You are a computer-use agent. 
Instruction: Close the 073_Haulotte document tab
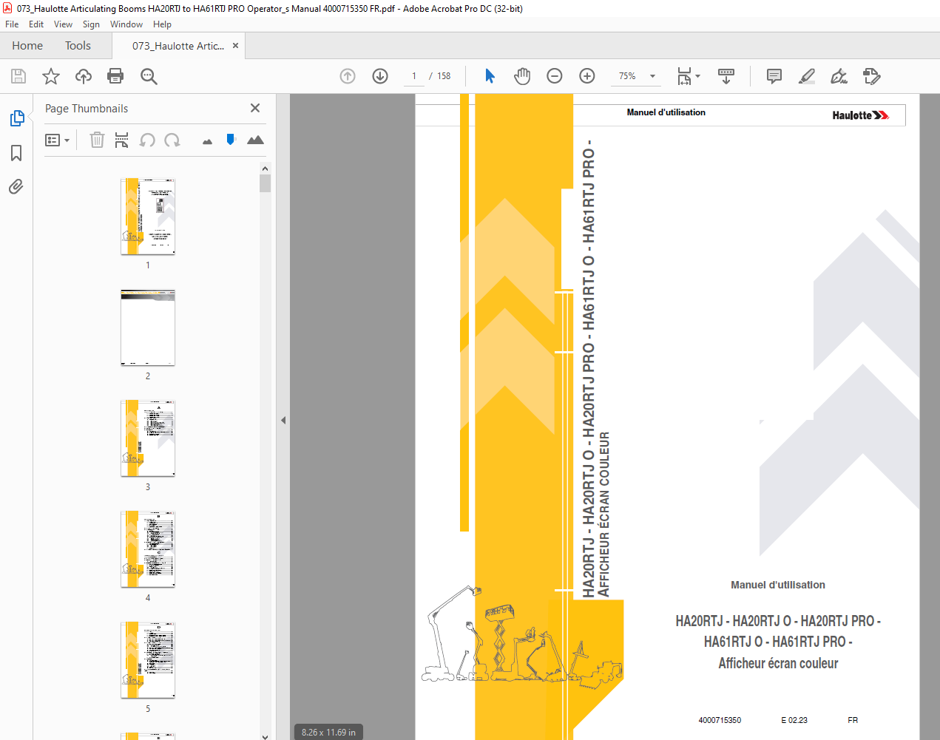point(235,45)
